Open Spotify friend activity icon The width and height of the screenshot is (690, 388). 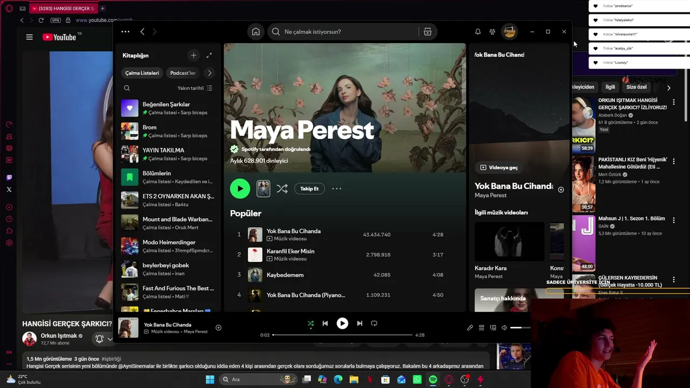coord(492,32)
